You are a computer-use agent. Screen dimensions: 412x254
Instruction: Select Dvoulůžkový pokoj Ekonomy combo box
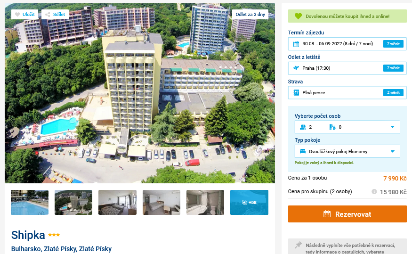coord(347,151)
